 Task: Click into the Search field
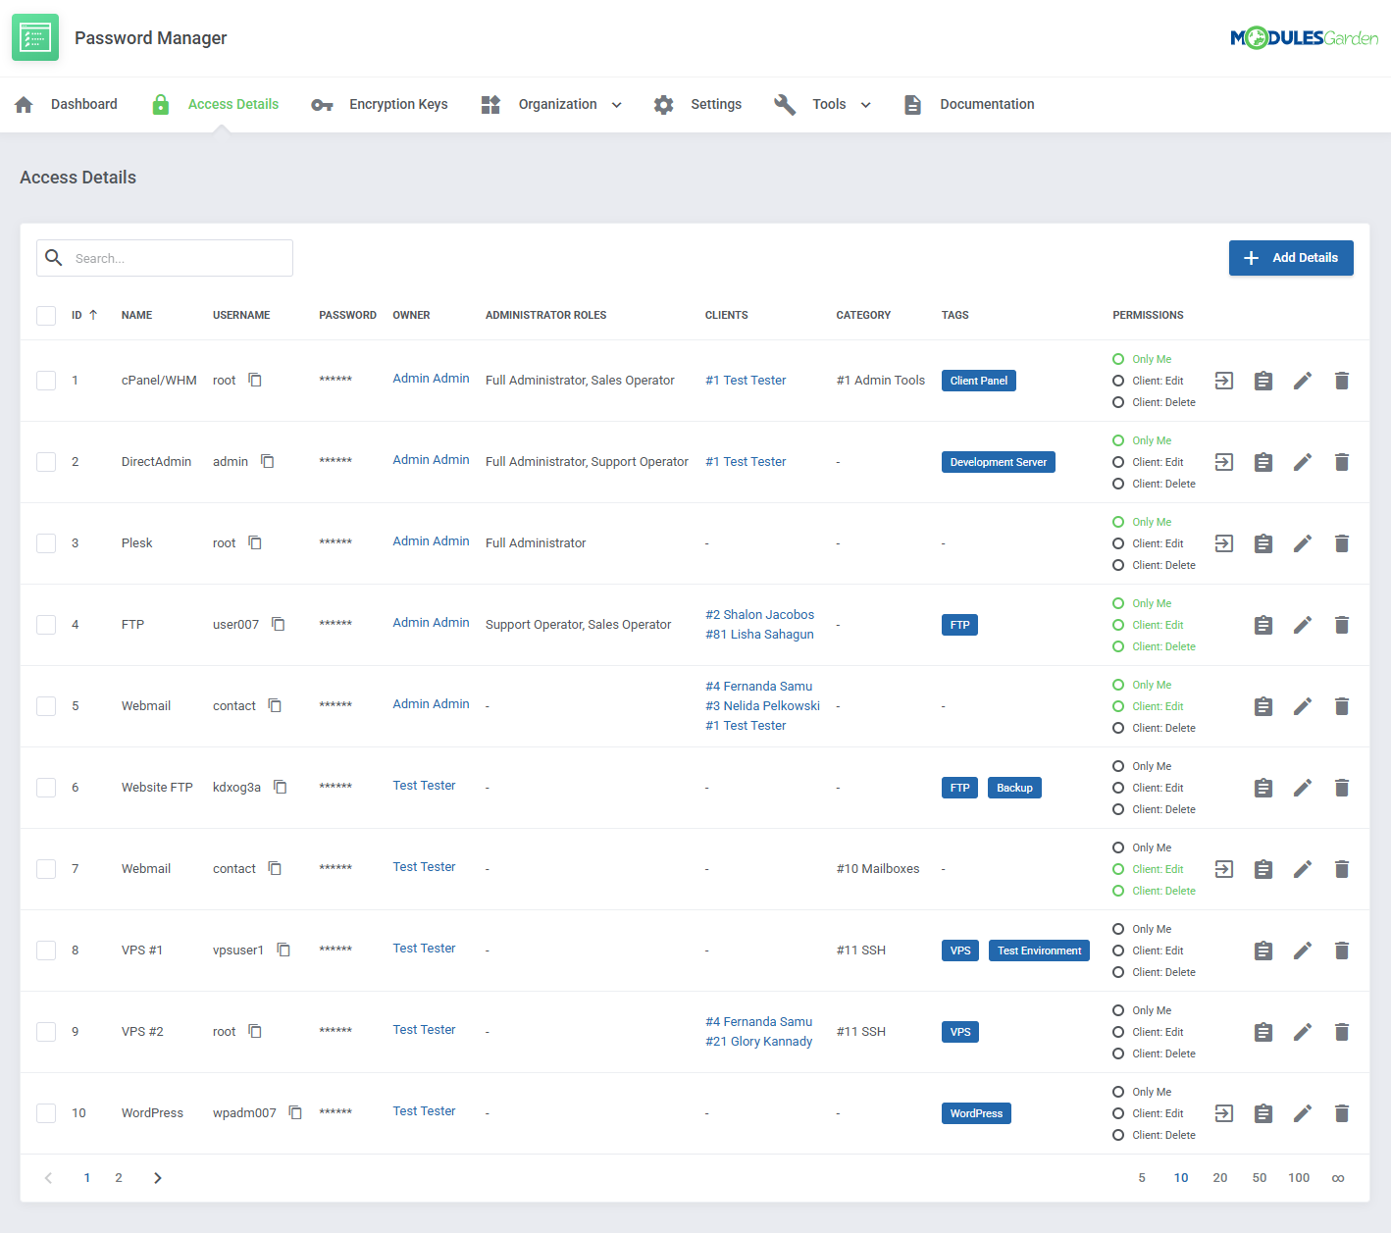pyautogui.click(x=177, y=258)
